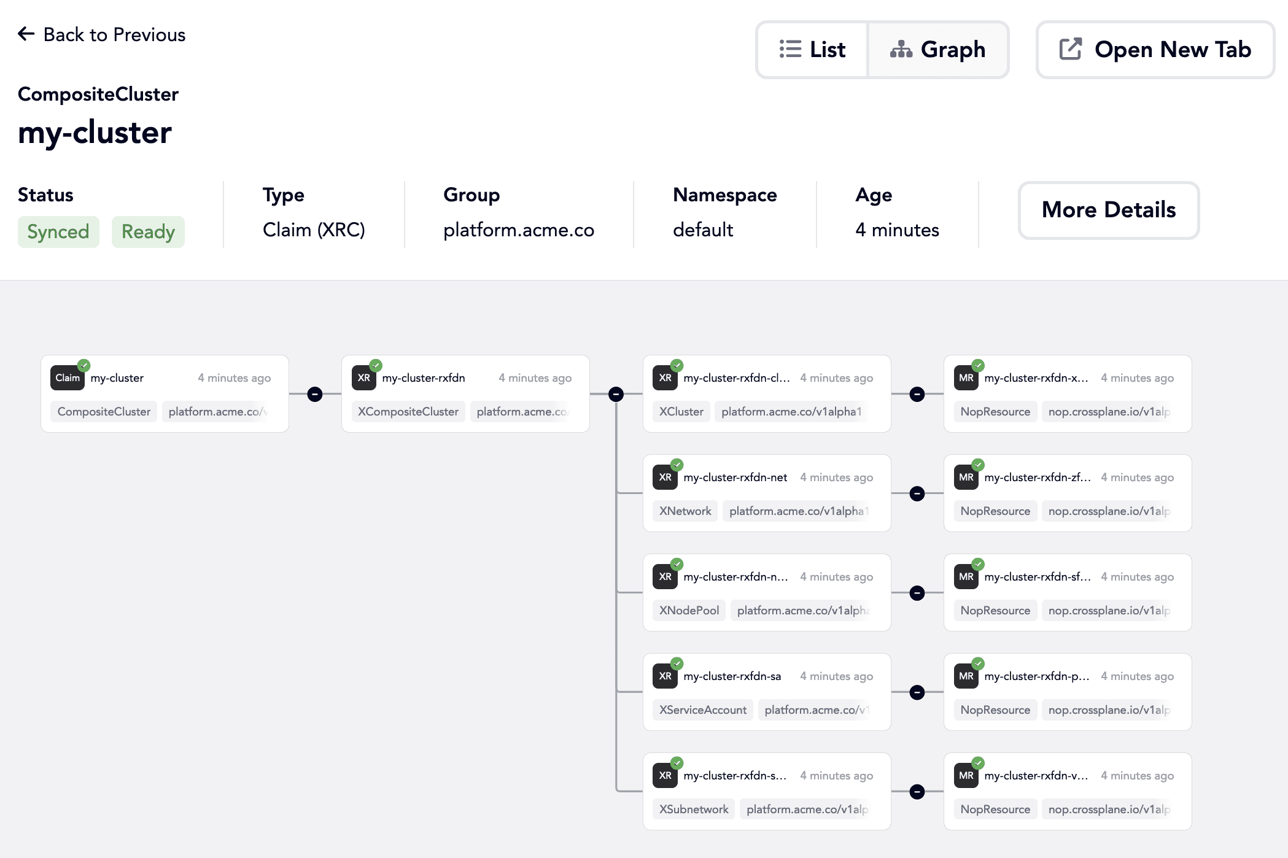Click the external link icon in Open New Tab

tap(1070, 49)
